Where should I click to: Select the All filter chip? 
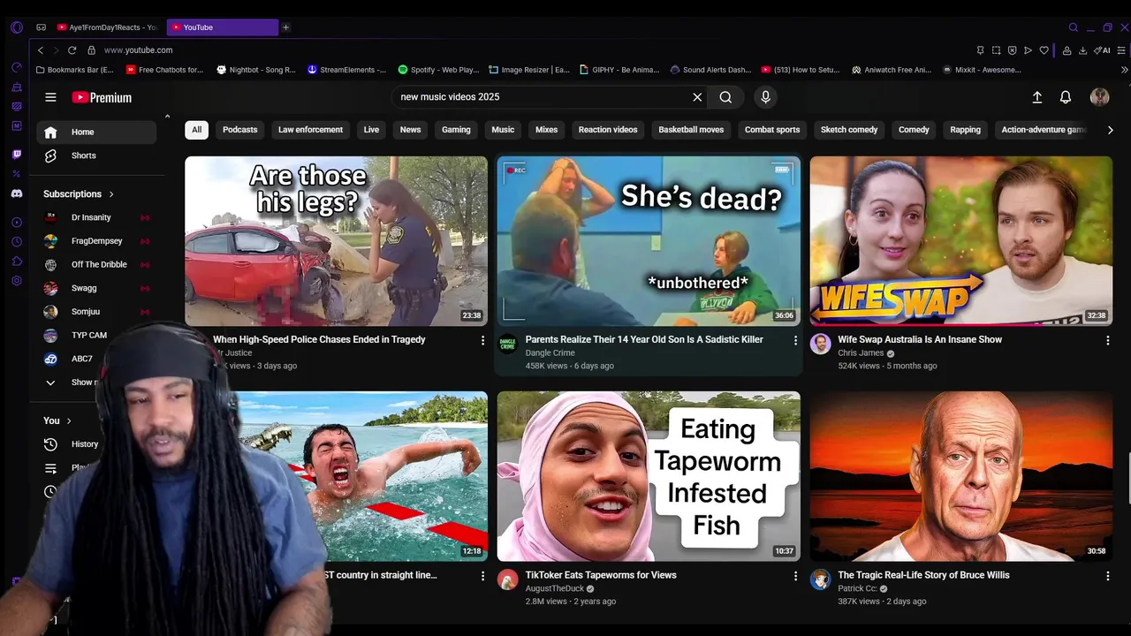[x=196, y=130]
